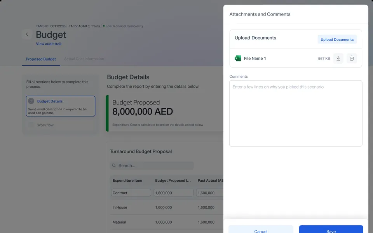Click In House's Past Actual value 1,600,000
373x233 pixels.
point(206,207)
